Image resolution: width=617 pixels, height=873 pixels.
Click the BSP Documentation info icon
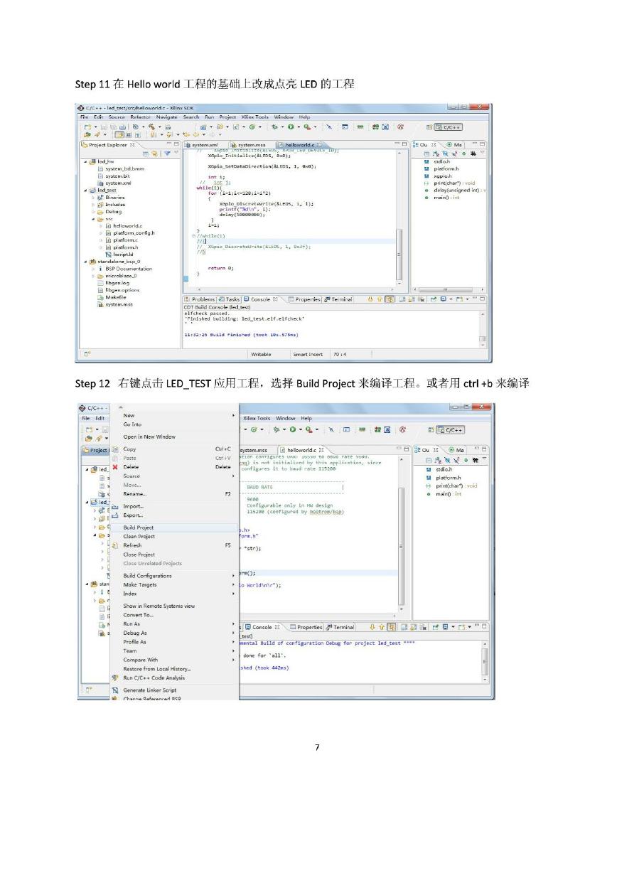(100, 269)
